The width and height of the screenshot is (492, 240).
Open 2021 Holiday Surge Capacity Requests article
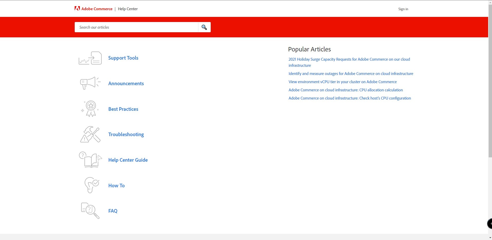point(349,62)
